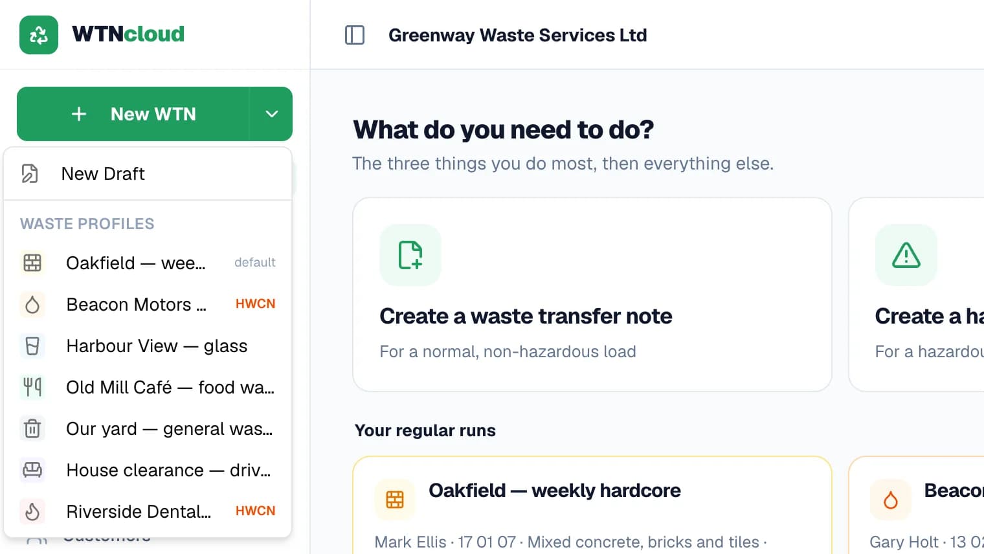Click the New Draft document icon

coord(30,173)
